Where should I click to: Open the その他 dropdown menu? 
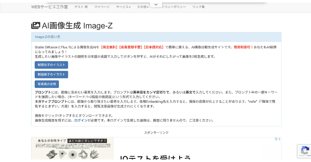143,7
